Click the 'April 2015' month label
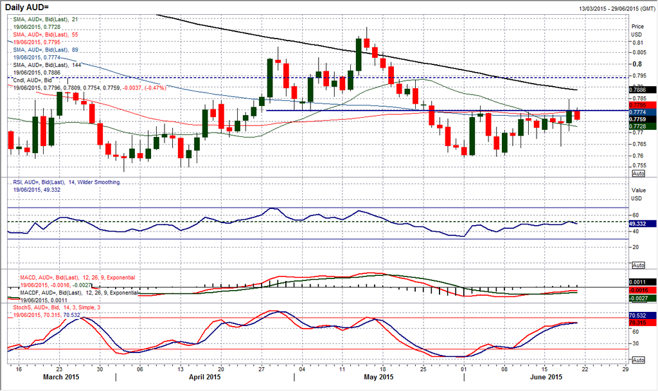This screenshot has width=658, height=391. [205, 377]
